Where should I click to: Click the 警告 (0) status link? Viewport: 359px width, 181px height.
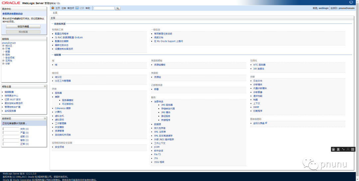[x=24, y=140]
